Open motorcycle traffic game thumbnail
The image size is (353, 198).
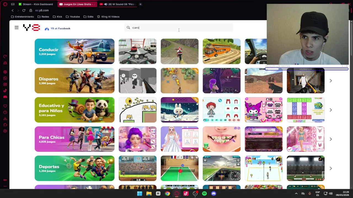(x=138, y=51)
